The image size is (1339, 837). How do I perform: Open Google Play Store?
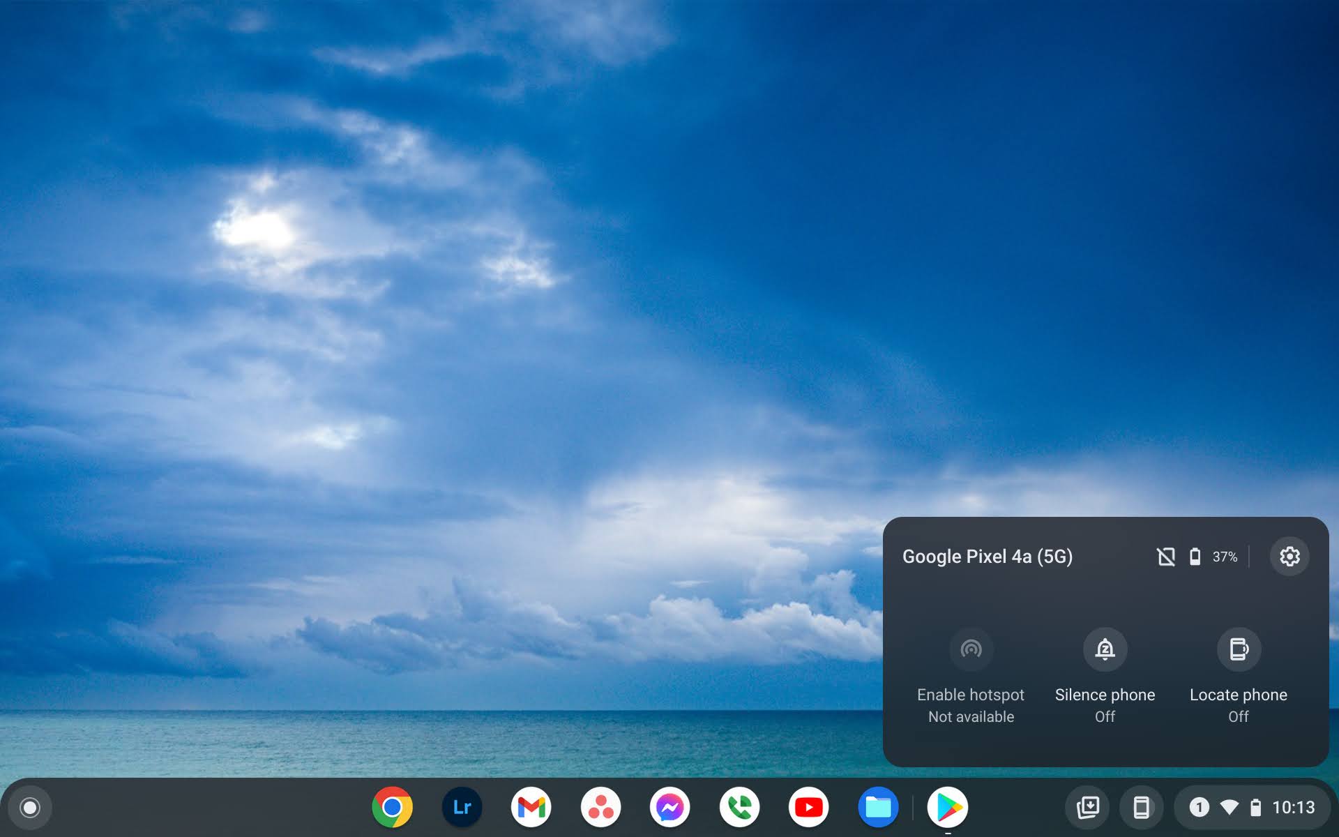point(947,807)
